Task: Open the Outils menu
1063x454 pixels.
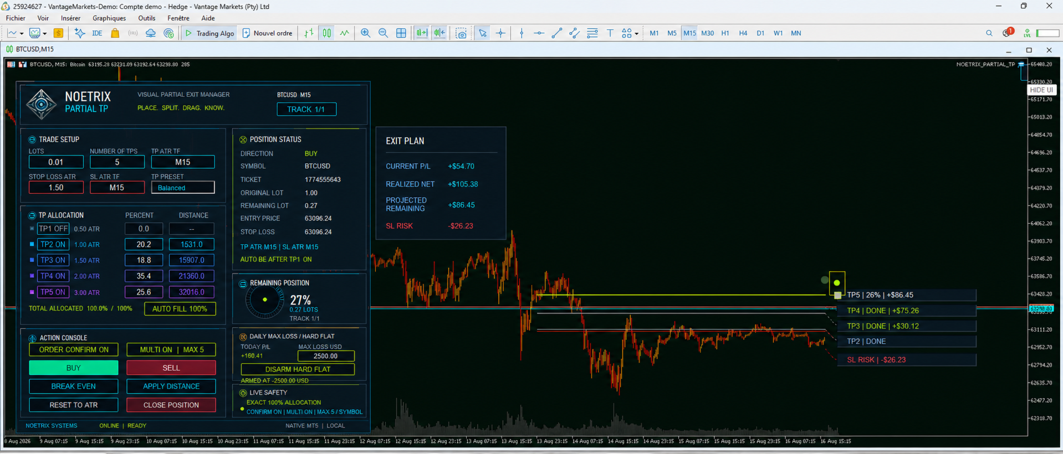Action: tap(147, 18)
